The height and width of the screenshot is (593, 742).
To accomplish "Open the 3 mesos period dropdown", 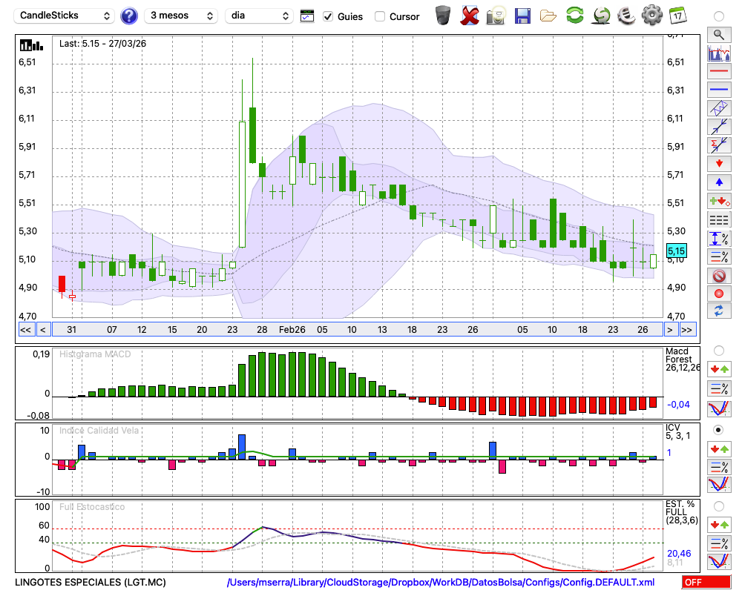I will tap(181, 16).
